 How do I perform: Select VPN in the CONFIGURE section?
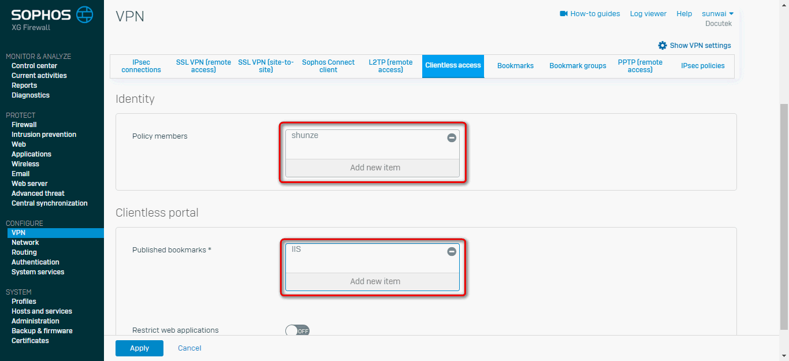55,233
